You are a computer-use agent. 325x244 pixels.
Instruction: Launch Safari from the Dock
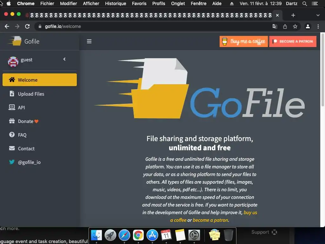[124, 235]
